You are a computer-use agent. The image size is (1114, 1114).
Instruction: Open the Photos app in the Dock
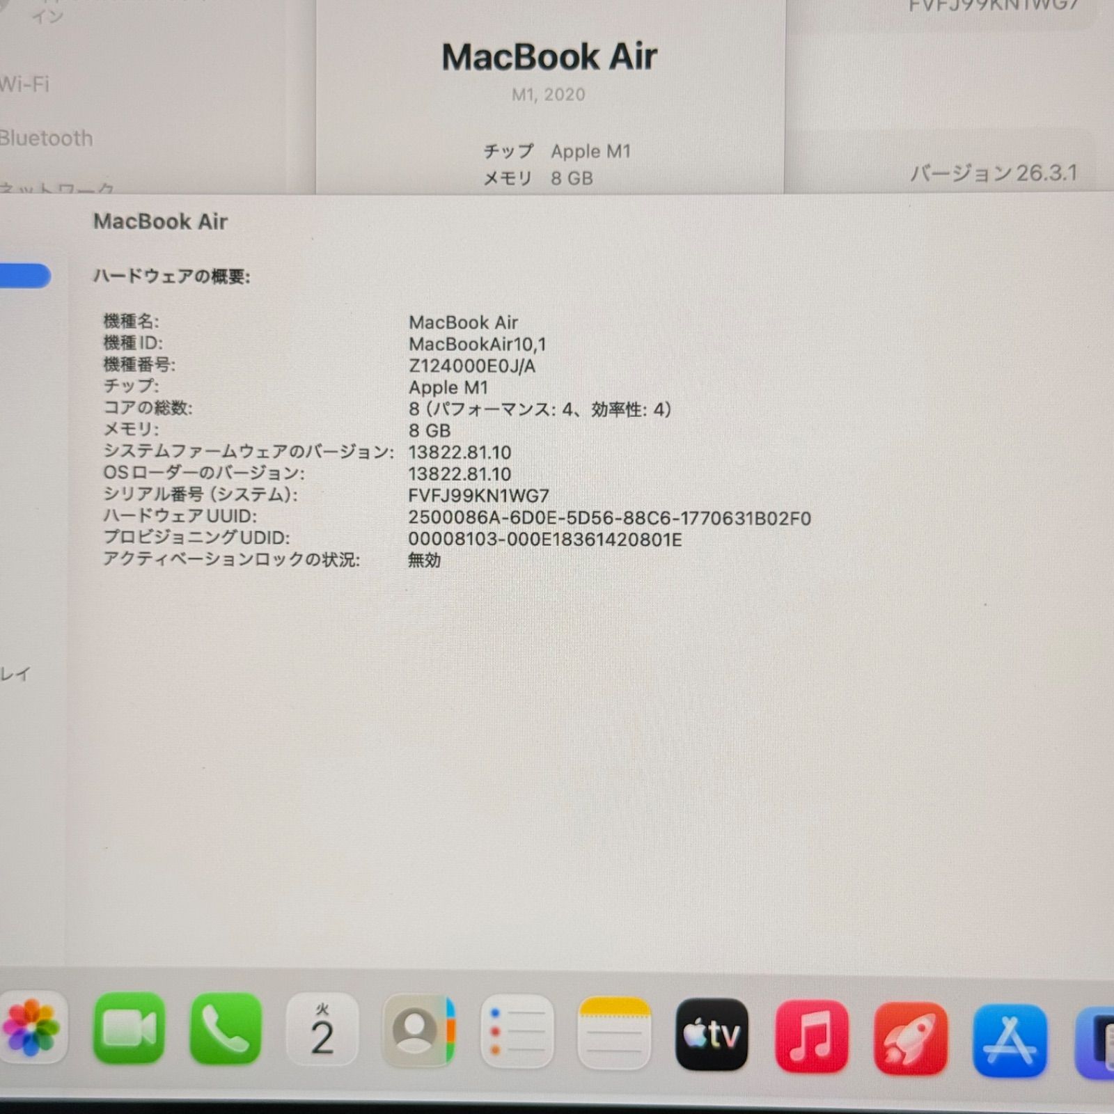[x=31, y=1028]
